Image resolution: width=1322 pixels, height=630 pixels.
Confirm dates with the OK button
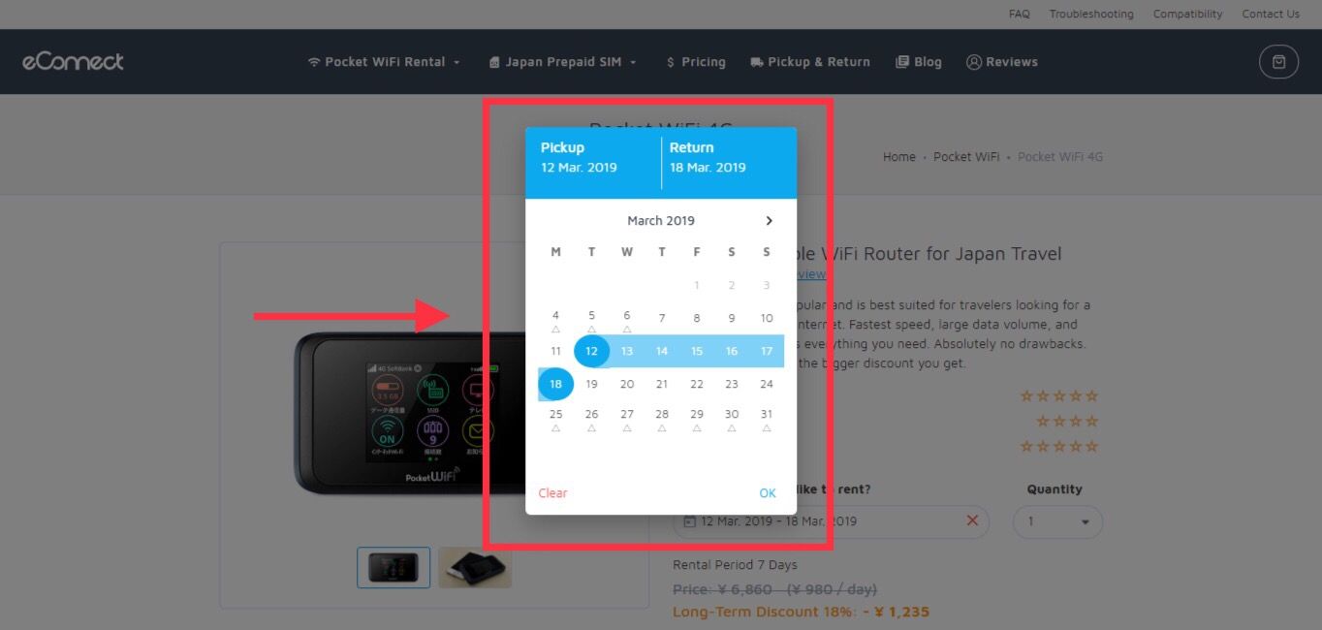pyautogui.click(x=768, y=493)
